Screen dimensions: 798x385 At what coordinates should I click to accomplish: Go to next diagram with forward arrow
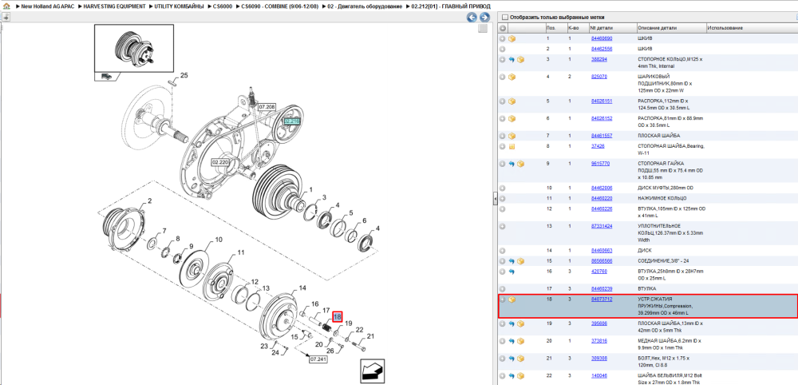pyautogui.click(x=484, y=18)
